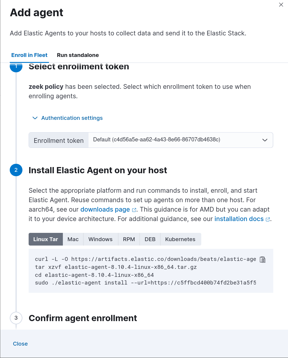288x358 pixels.
Task: Choose the Windows platform option
Action: pos(101,239)
